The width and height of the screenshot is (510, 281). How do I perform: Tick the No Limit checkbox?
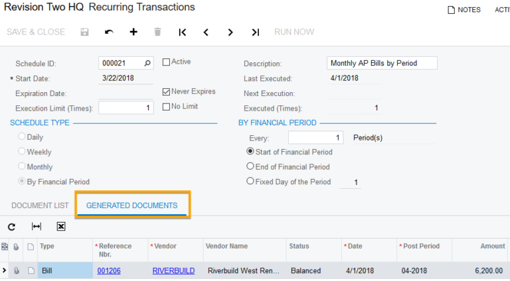point(166,107)
